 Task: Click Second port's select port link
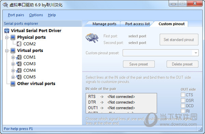pos(137,43)
